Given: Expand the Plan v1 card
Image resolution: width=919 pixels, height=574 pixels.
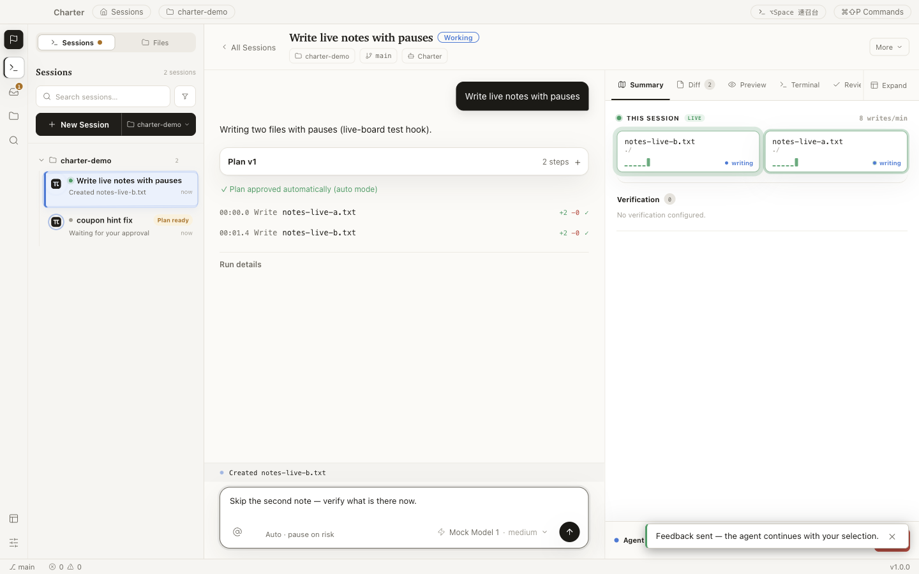Looking at the screenshot, I should pyautogui.click(x=404, y=162).
